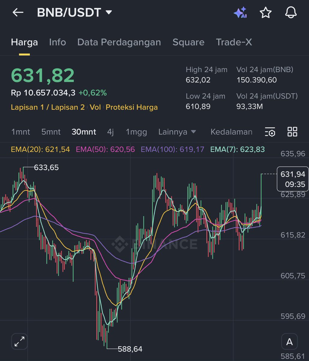Image resolution: width=309 pixels, height=361 pixels.
Task: Open the Data Perdagangan tab
Action: (x=119, y=42)
